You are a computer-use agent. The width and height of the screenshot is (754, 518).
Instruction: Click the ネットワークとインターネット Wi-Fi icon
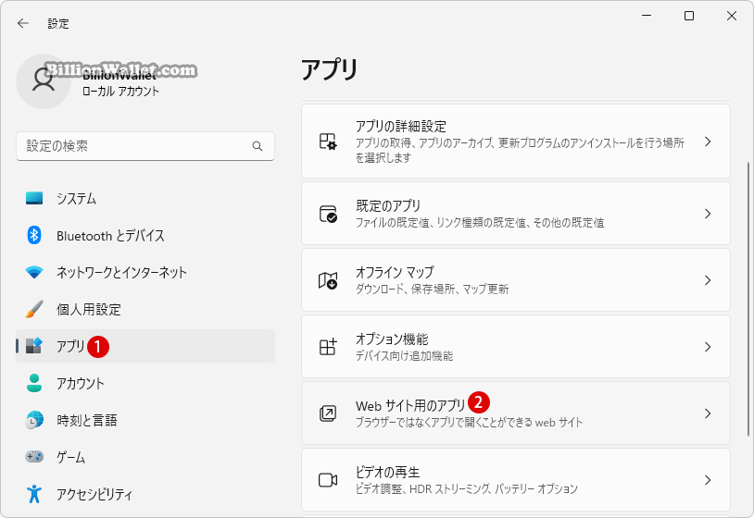click(x=34, y=272)
